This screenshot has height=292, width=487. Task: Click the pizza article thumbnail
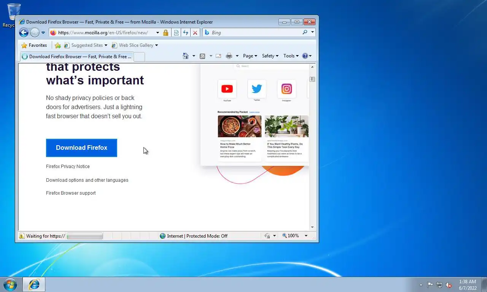[x=240, y=127]
